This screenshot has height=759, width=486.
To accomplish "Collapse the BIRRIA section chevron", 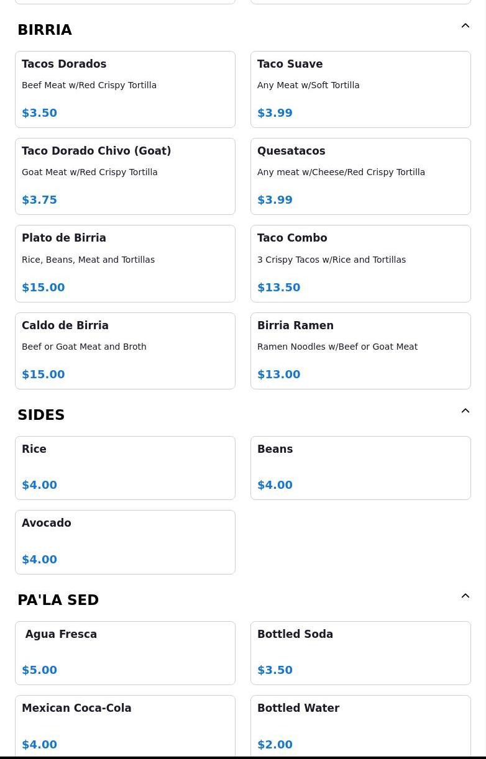I will (465, 26).
